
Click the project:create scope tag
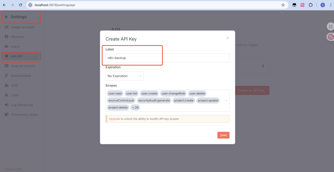pyautogui.click(x=184, y=100)
